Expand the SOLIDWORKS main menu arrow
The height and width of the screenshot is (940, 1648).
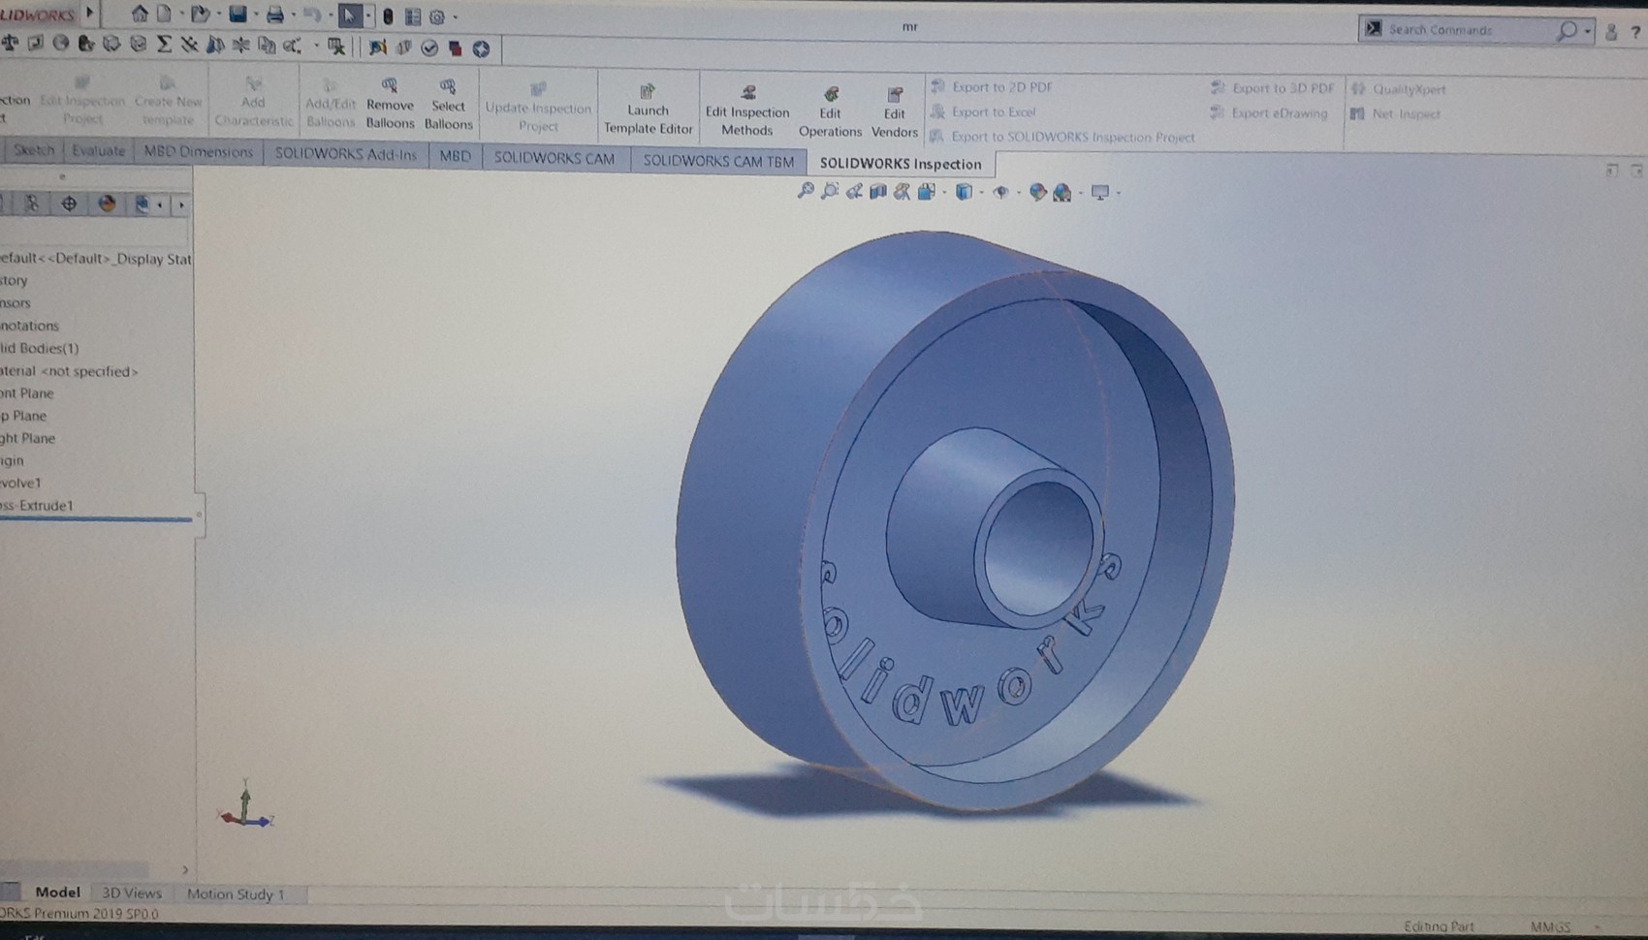[x=90, y=13]
